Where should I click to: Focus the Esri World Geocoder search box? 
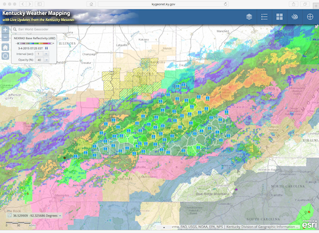[40, 29]
